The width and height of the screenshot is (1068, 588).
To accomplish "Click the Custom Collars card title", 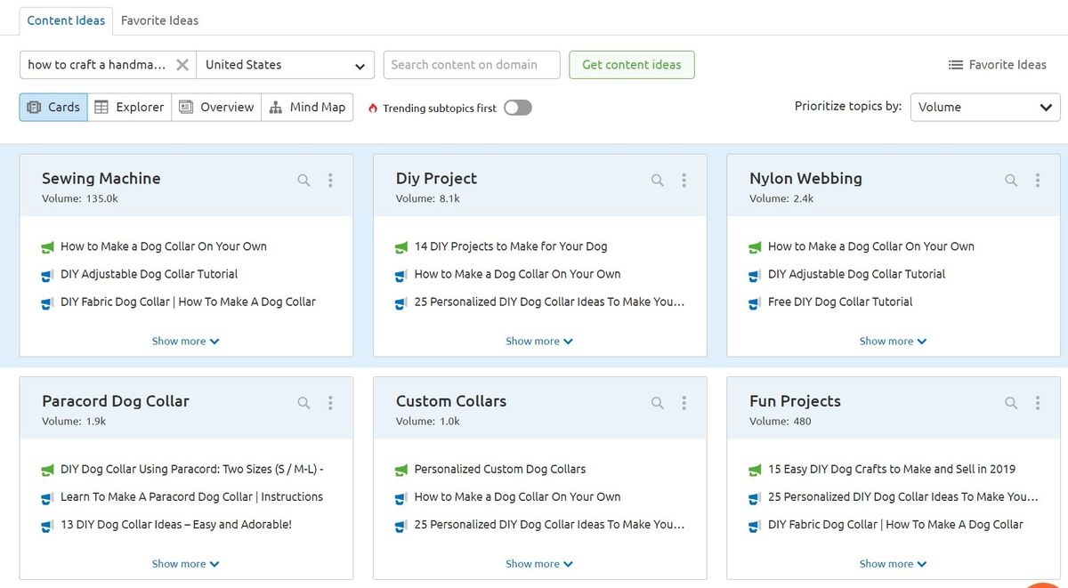I will pyautogui.click(x=451, y=401).
